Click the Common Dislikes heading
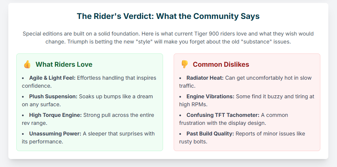 click(x=221, y=64)
